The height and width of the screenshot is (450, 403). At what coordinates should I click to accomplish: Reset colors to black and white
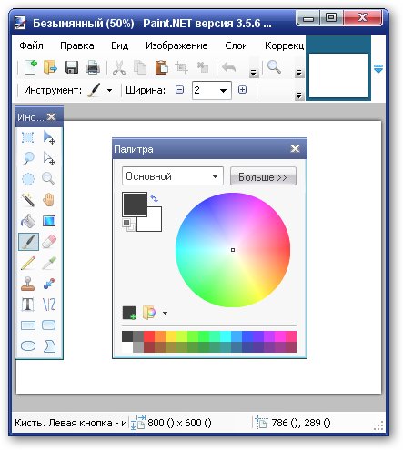(x=128, y=225)
